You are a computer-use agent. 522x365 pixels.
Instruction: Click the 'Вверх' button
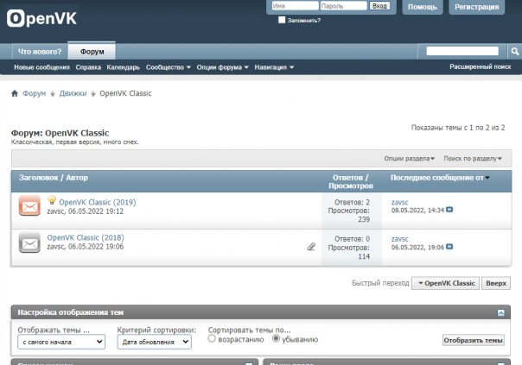click(x=496, y=283)
